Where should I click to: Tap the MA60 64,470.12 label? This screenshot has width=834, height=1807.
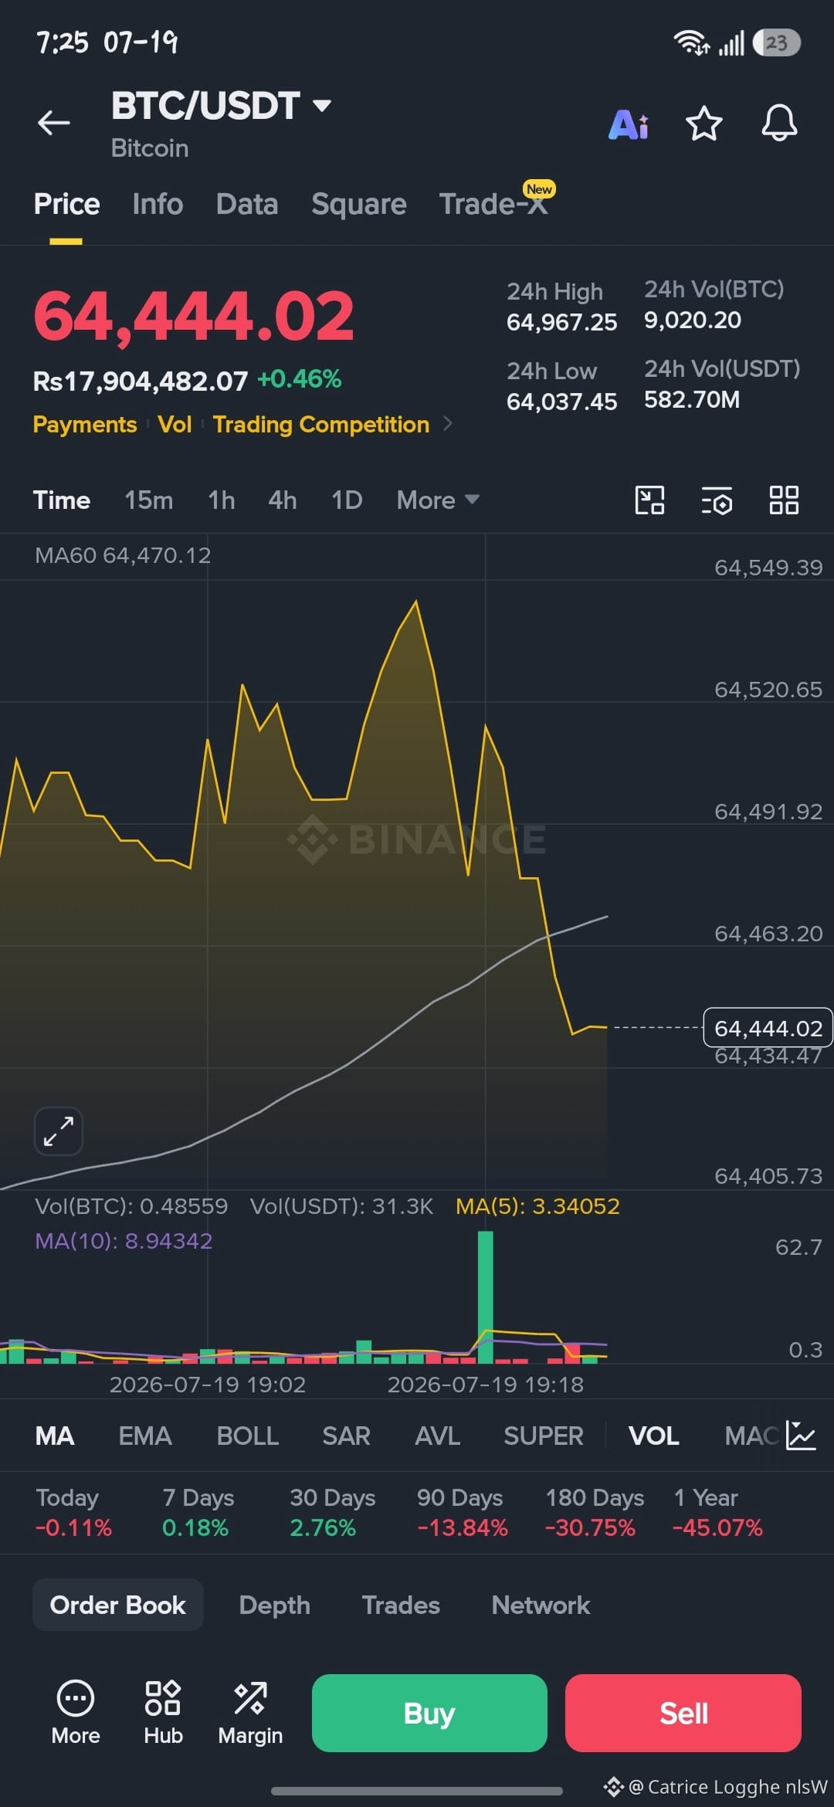[123, 555]
